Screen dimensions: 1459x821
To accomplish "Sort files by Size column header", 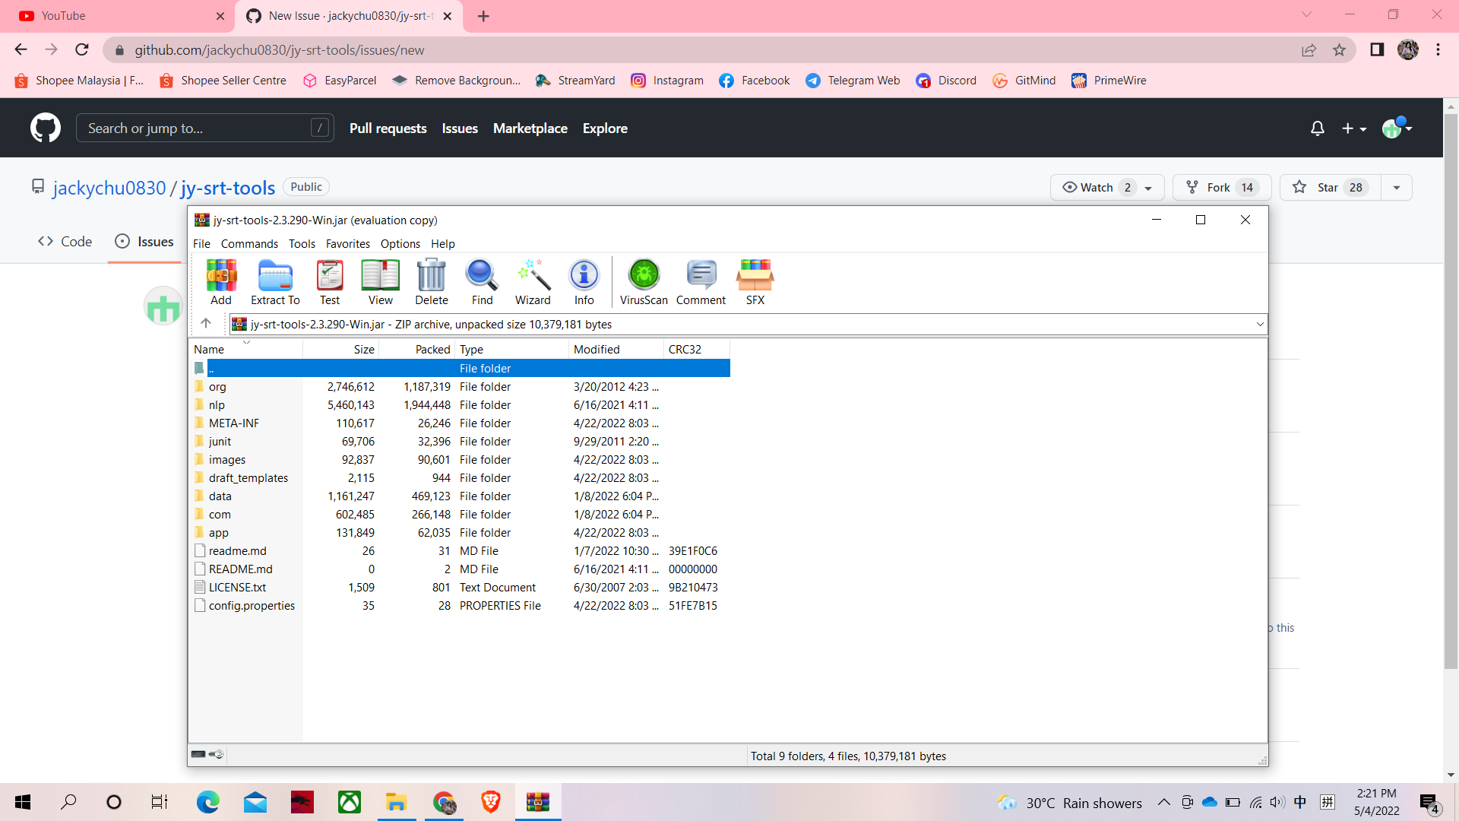I will (x=340, y=350).
